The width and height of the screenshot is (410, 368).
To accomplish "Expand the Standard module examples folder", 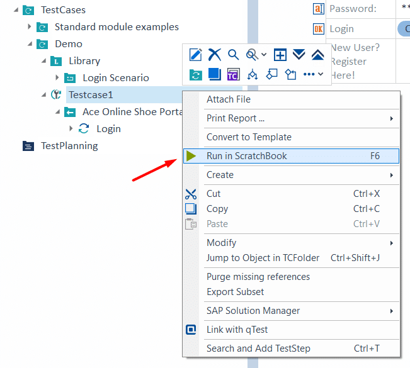I will [29, 26].
